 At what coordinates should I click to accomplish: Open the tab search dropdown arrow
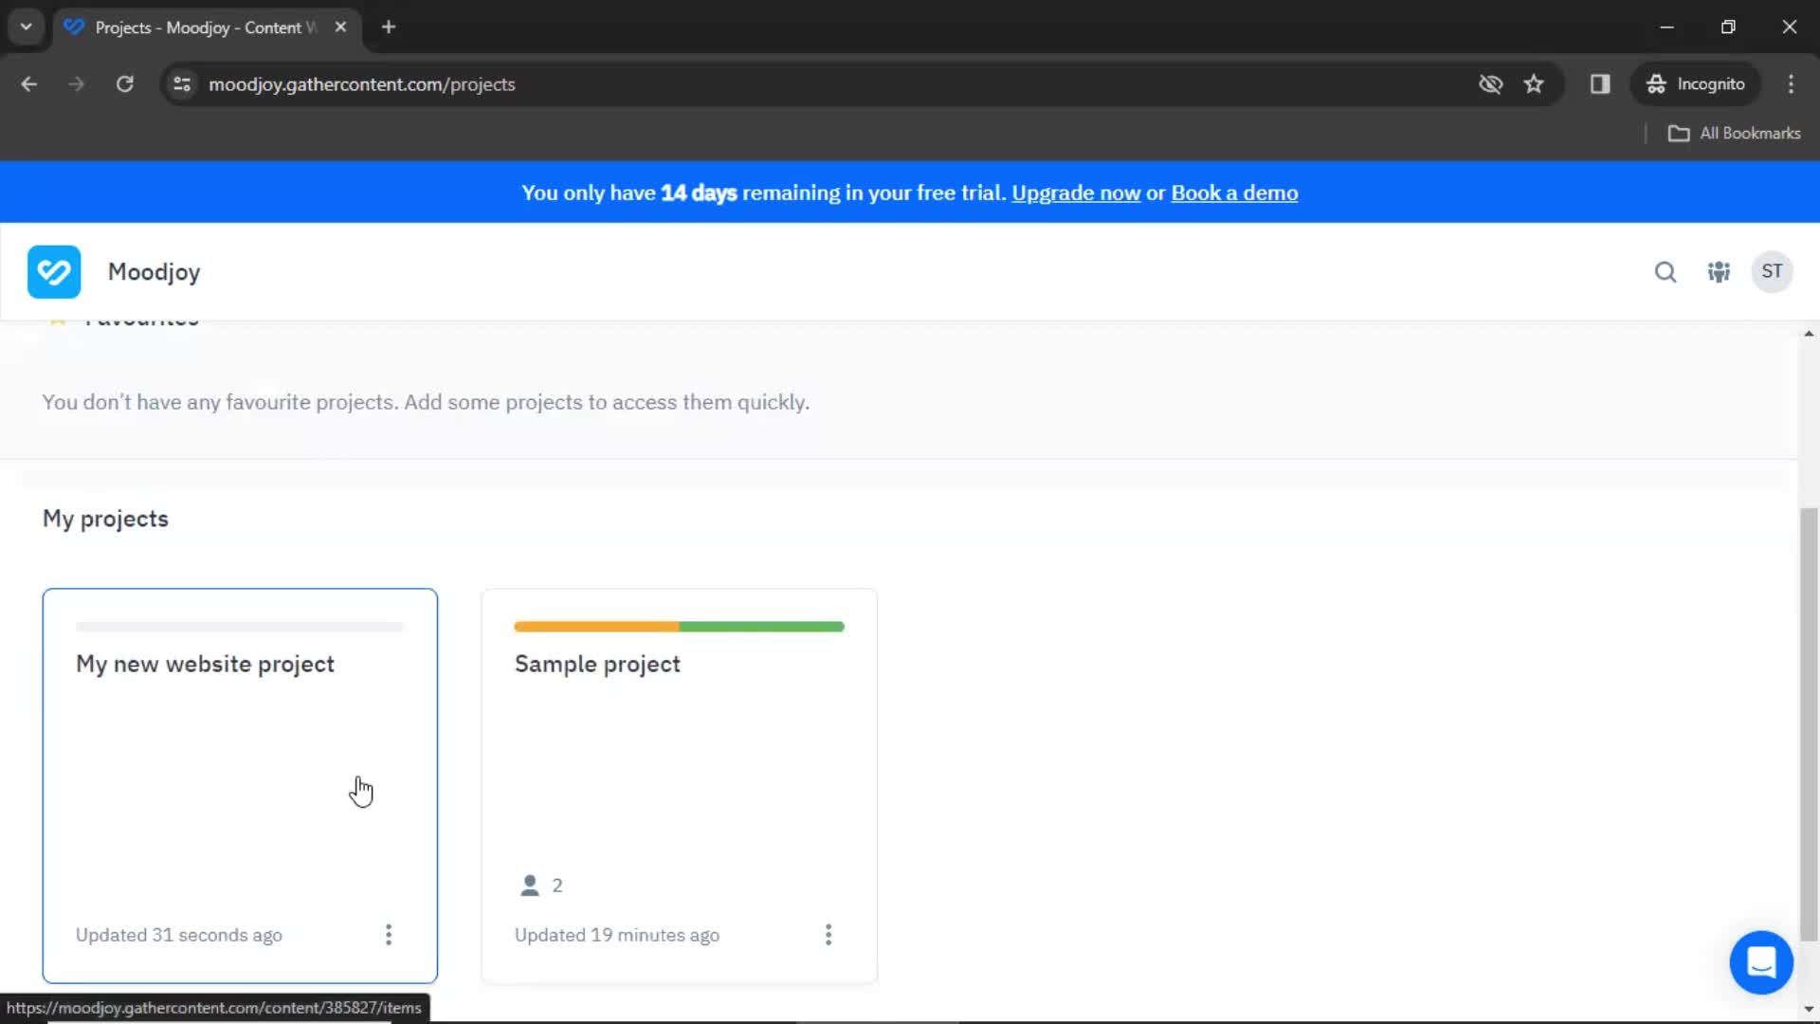27,27
